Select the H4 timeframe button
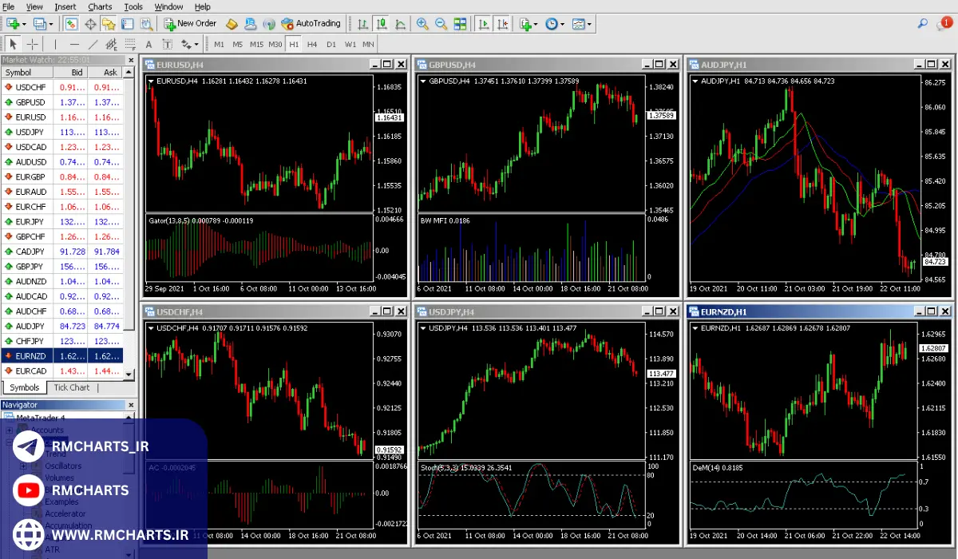 [312, 44]
